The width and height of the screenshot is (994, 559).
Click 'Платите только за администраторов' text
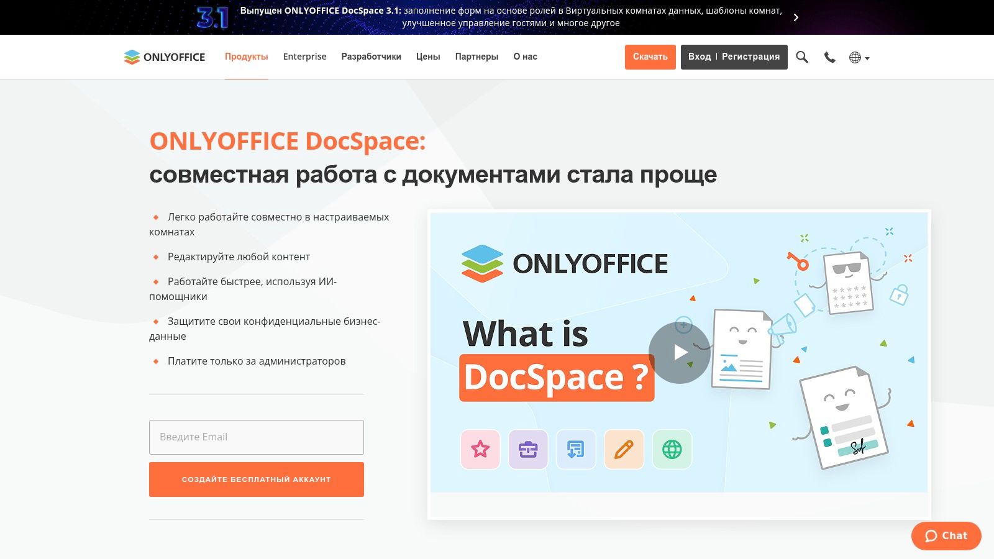pos(257,361)
